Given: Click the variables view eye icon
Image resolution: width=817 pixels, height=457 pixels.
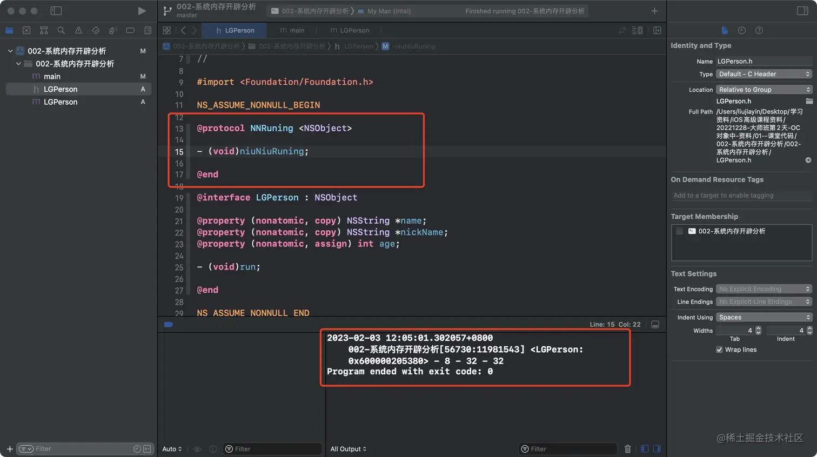Looking at the screenshot, I should coord(197,449).
